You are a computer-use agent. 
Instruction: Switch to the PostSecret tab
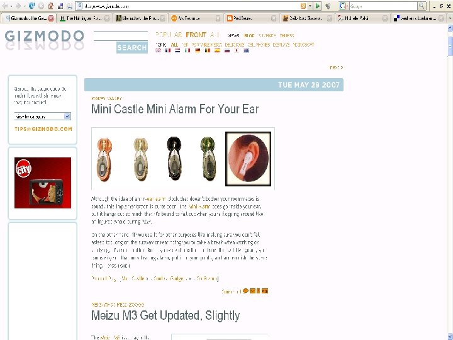(x=251, y=18)
